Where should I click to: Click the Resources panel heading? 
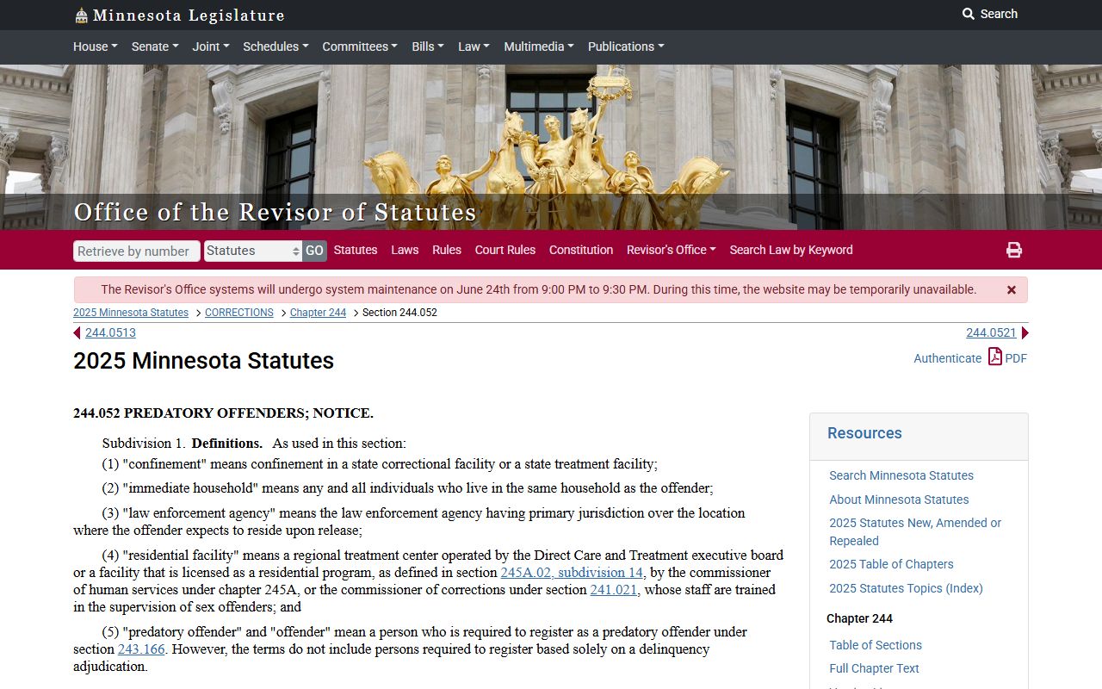(x=864, y=433)
